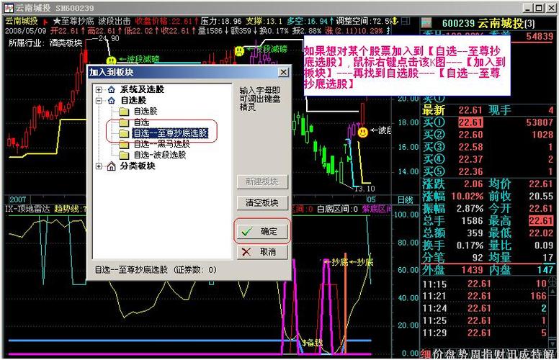Click the 买③ price 22.58

pyautogui.click(x=470, y=147)
